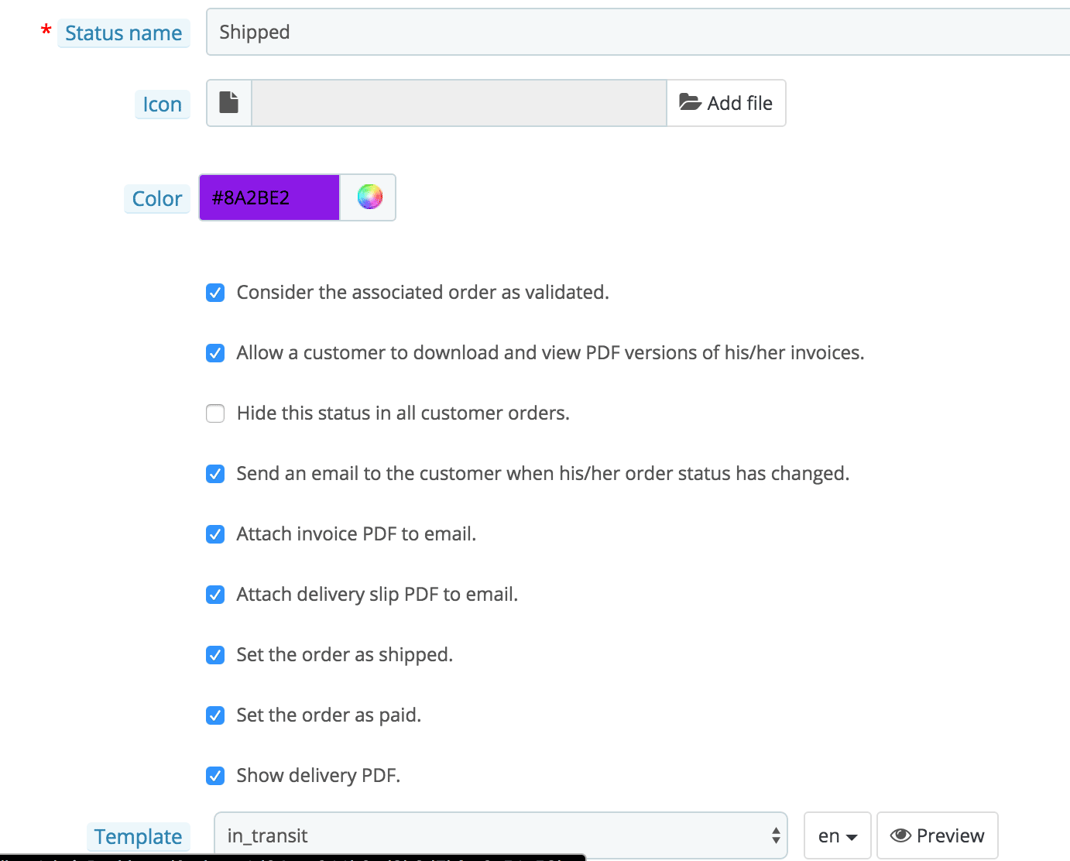The width and height of the screenshot is (1070, 861).
Task: Uncheck Consider the associated order as validated
Action: pos(215,293)
